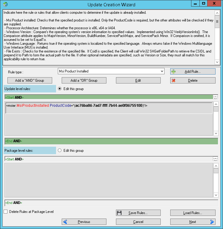
Task: Click Package level <End AND> footer
Action: tap(111, 203)
